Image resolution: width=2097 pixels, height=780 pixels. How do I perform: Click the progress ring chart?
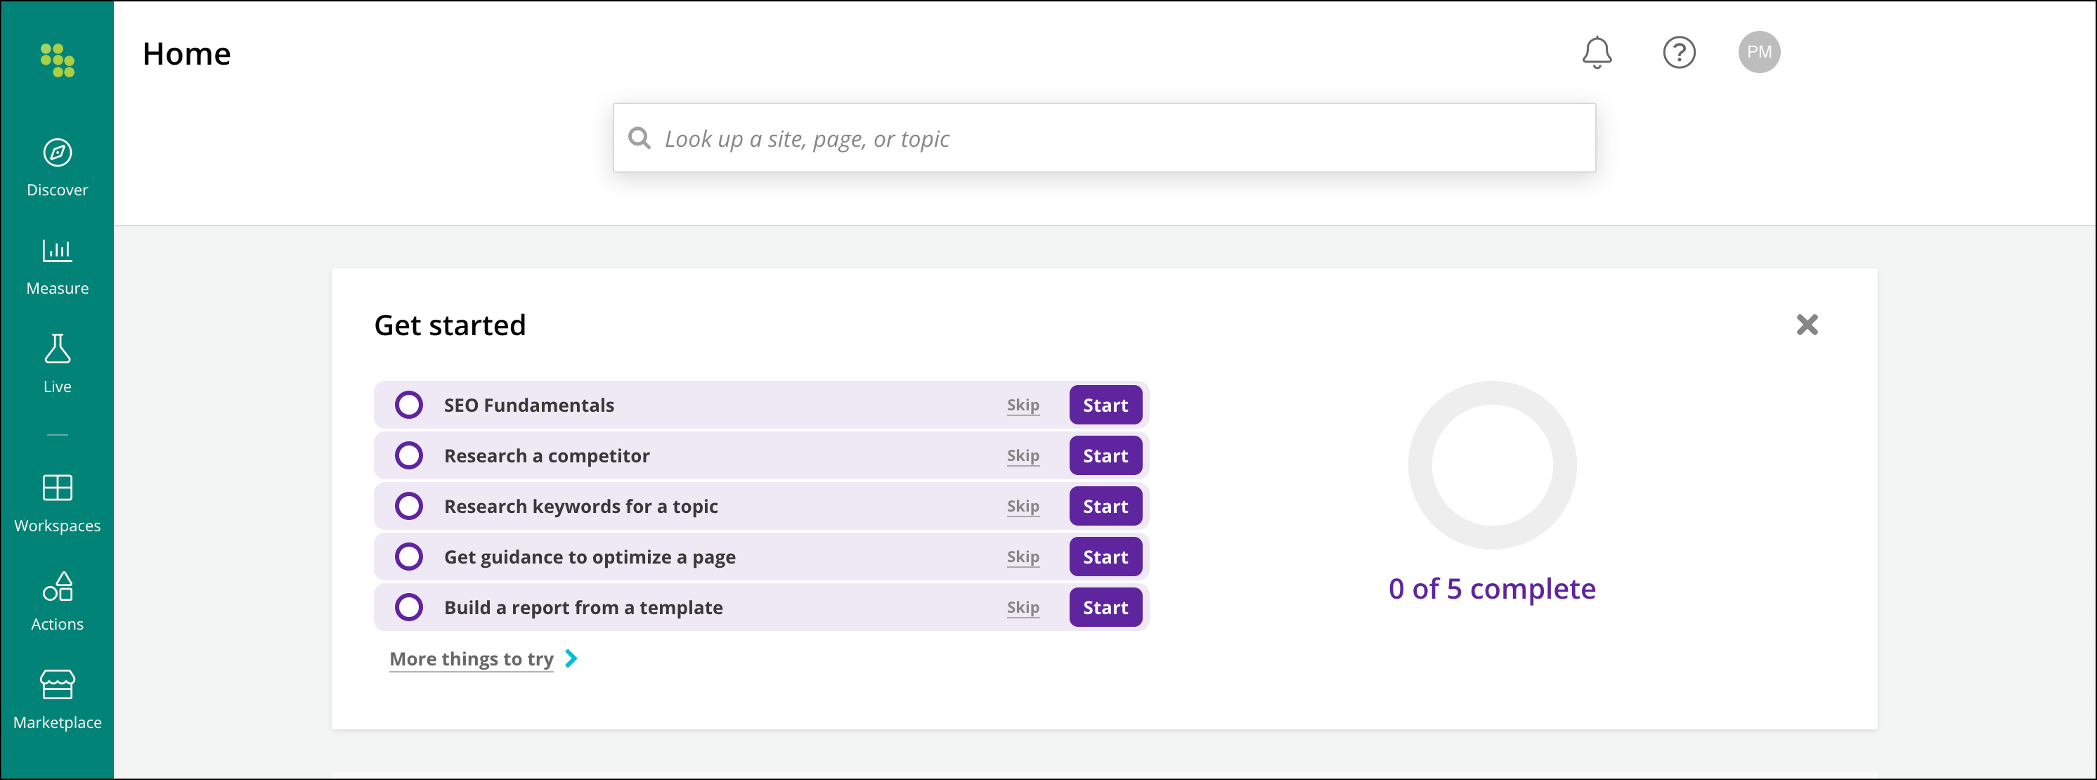coord(1492,465)
